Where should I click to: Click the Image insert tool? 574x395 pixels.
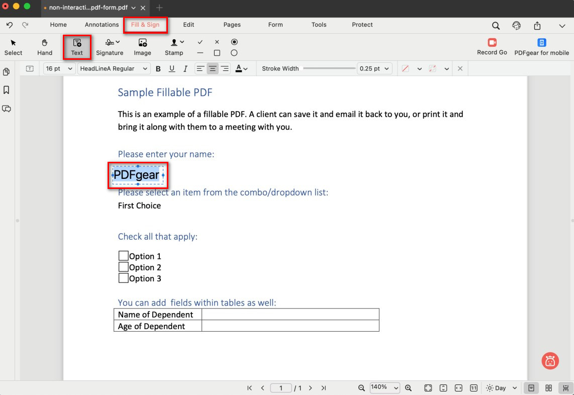(142, 47)
